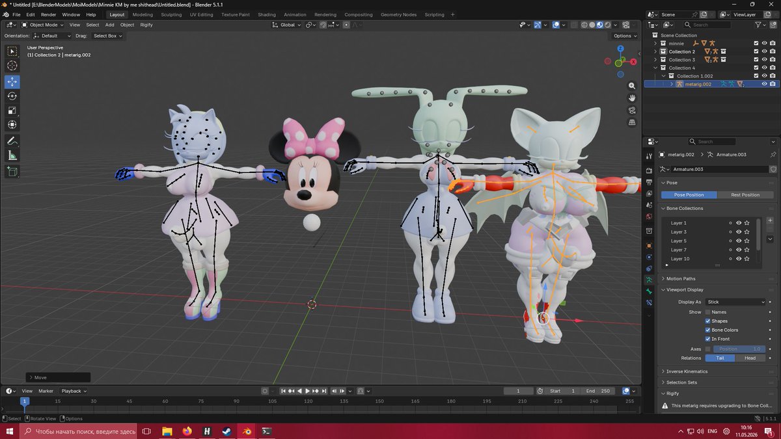Open the Bone properties tab
Image resolution: width=781 pixels, height=439 pixels.
point(649,291)
